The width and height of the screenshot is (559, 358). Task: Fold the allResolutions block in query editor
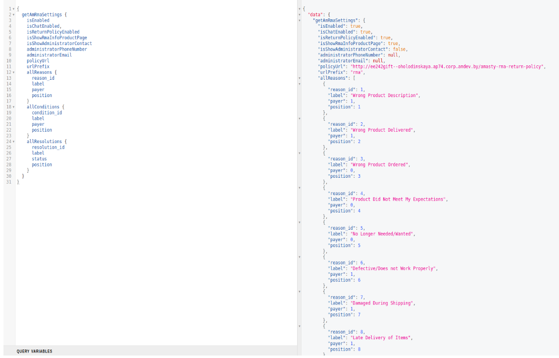pos(13,142)
